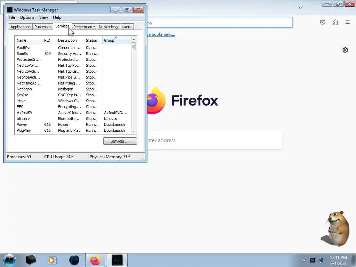Click Physical Memory: 31% status entry
Viewport: 356px width, 267px height.
[110, 157]
